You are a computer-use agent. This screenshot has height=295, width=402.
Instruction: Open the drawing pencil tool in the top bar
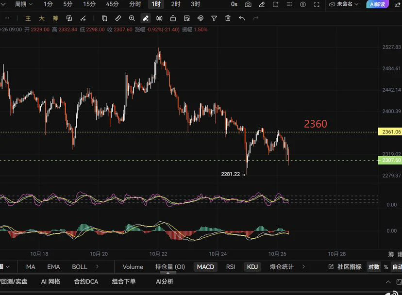pyautogui.click(x=262, y=4)
